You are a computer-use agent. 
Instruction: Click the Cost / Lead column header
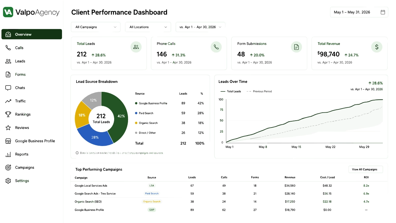tap(327, 177)
